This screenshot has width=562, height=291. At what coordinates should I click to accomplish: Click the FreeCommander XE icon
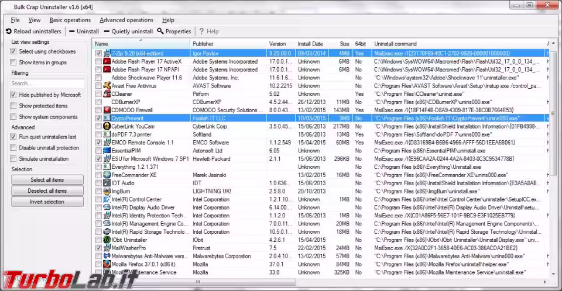tap(107, 175)
